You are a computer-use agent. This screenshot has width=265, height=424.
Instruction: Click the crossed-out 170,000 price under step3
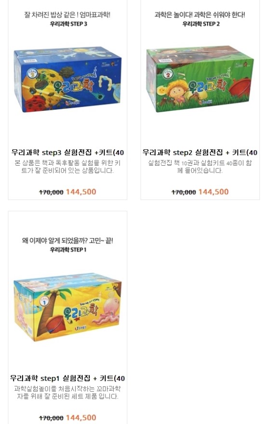(x=51, y=192)
